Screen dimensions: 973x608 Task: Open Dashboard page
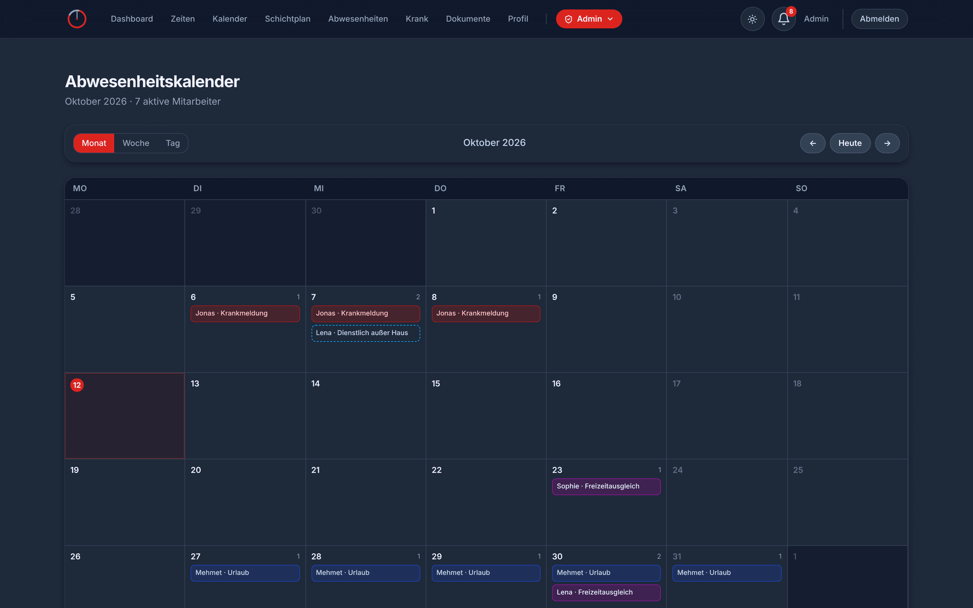132,19
